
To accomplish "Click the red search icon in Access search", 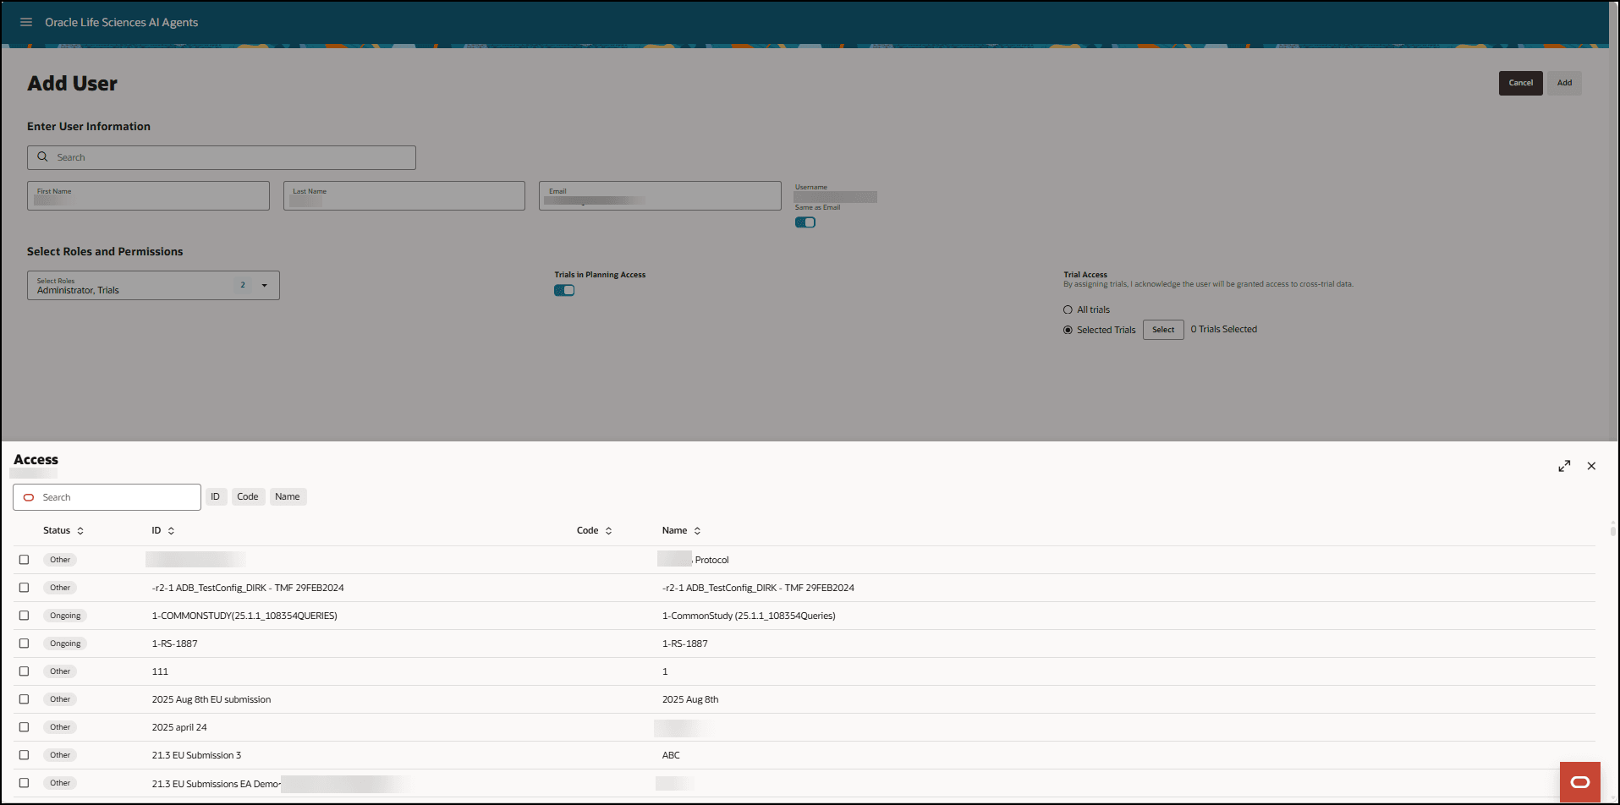I will click(x=29, y=497).
